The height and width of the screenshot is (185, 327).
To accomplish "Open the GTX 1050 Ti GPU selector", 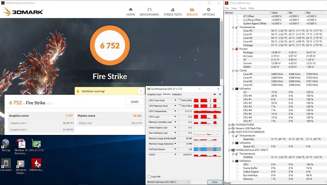I will pos(168,182).
